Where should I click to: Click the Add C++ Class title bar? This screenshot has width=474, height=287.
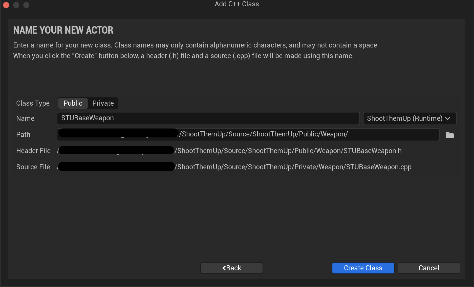pos(237,4)
